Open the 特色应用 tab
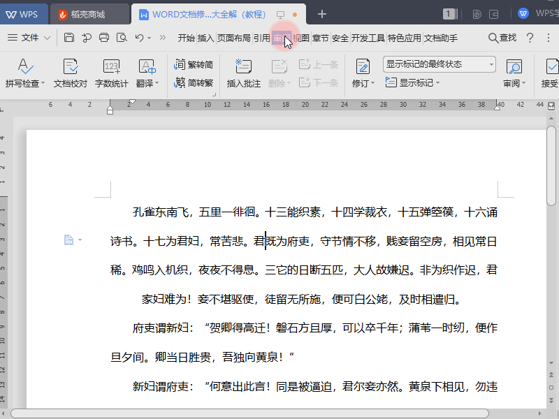The width and height of the screenshot is (559, 419). click(405, 38)
